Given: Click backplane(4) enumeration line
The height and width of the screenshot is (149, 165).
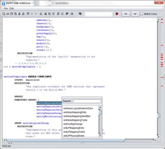Looking at the screenshot, I should [x=45, y=27].
